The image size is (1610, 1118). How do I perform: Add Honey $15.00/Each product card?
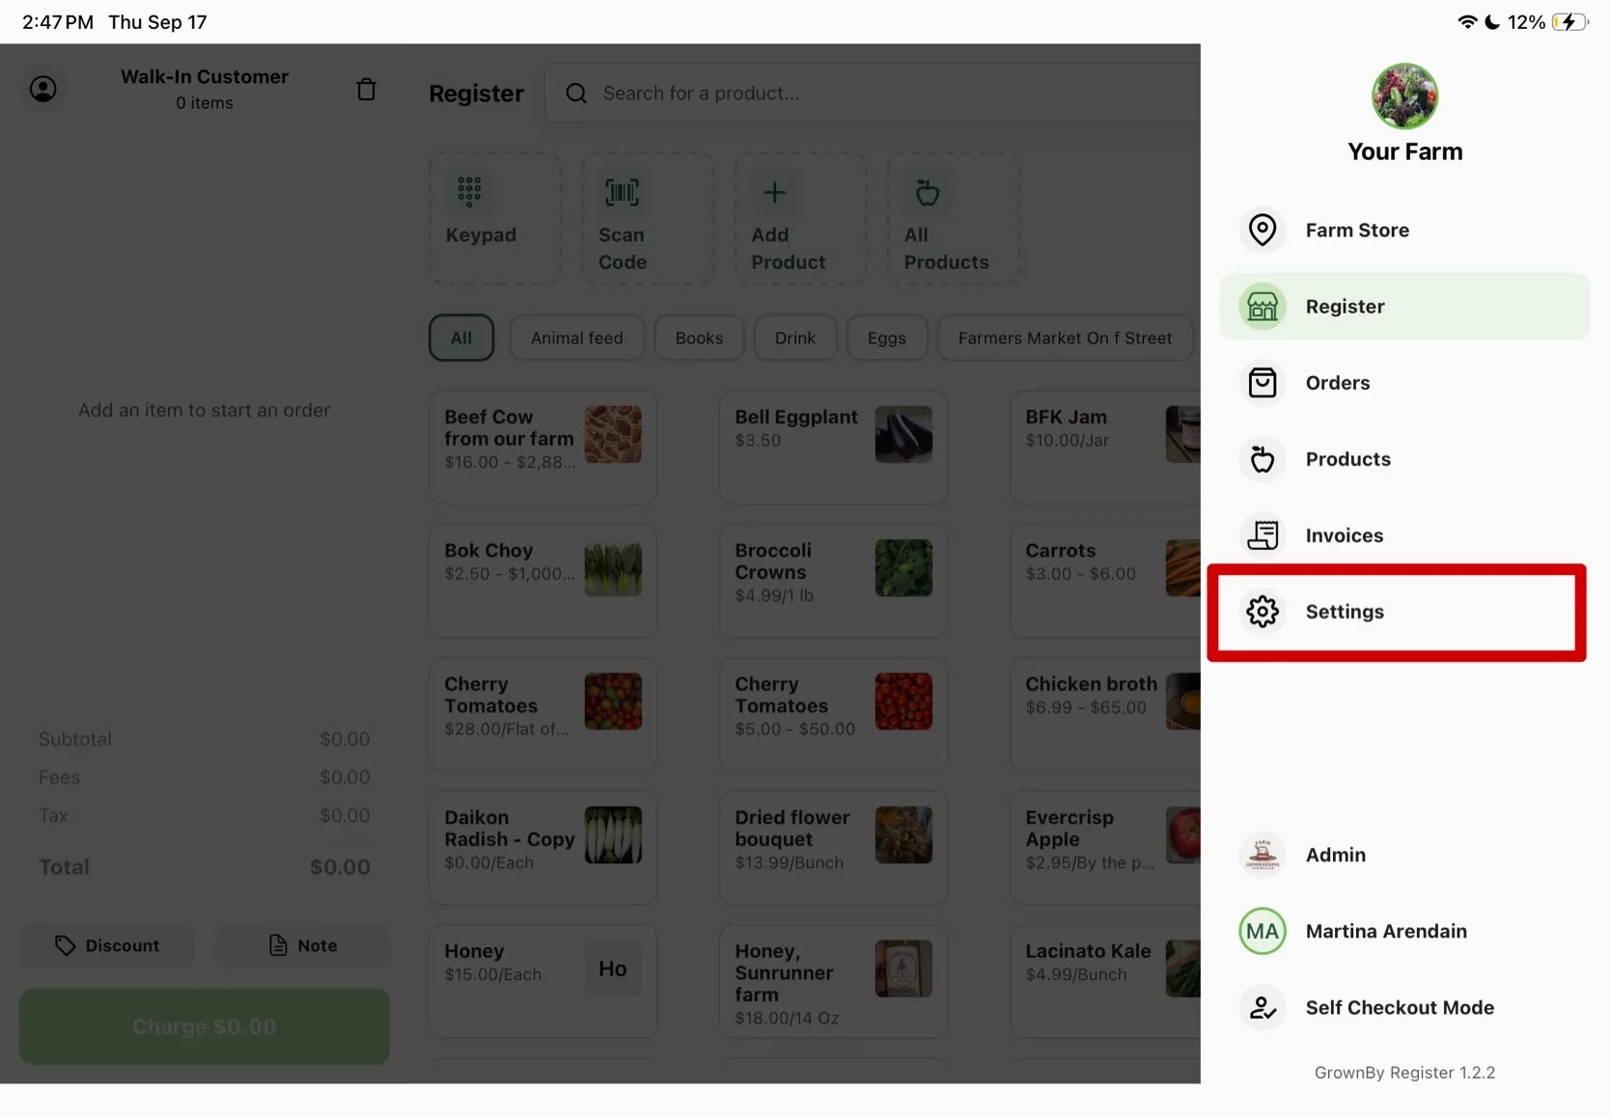pos(542,981)
